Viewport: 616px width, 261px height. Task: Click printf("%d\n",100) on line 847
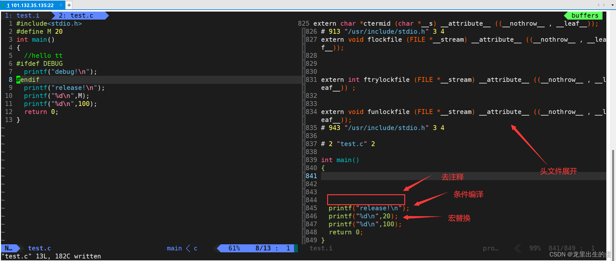click(365, 224)
